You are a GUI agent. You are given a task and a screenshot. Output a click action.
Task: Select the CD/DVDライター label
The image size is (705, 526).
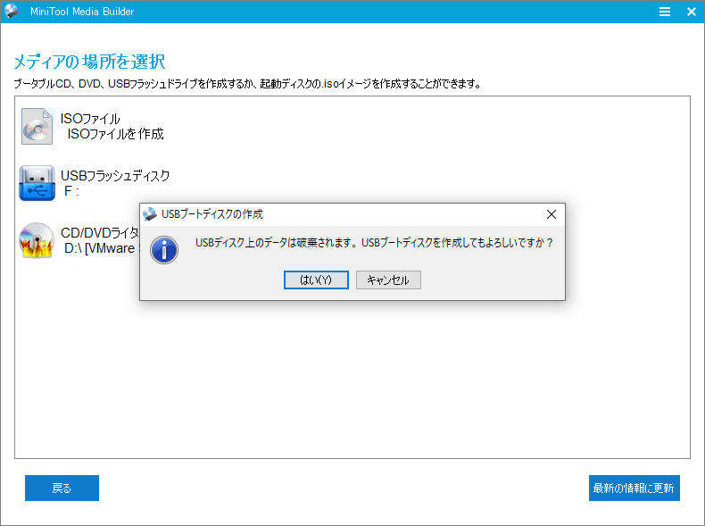pos(100,233)
